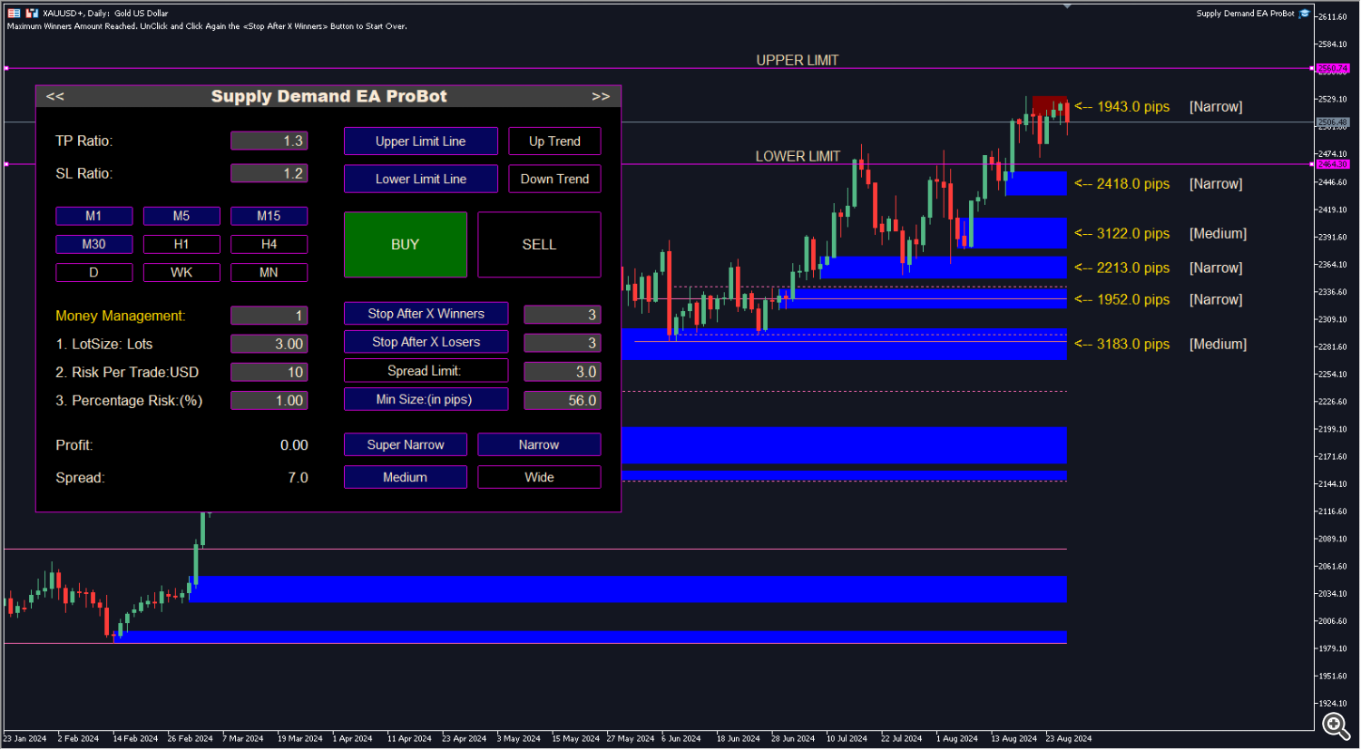
Task: Toggle the Up Trend filter button
Action: (554, 141)
